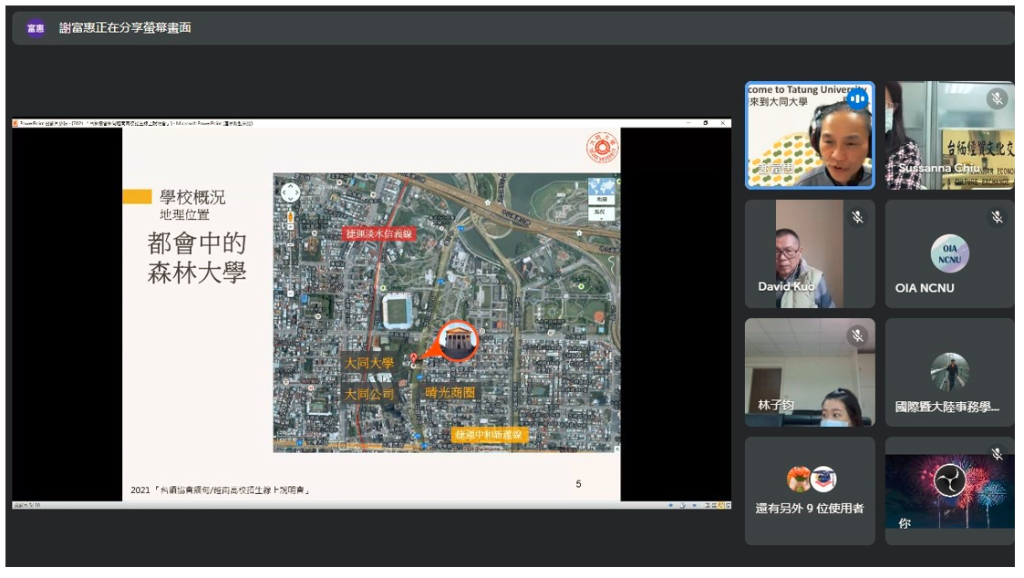Switch to Normal view icon in PowerPoint status bar
Image resolution: width=1024 pixels, height=578 pixels.
click(x=708, y=505)
